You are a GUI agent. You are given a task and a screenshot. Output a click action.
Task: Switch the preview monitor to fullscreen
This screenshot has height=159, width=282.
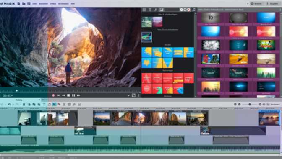click(x=133, y=95)
